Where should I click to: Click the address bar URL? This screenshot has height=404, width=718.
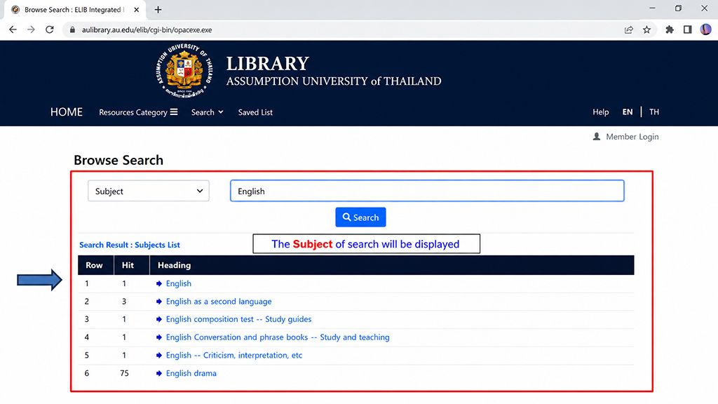(147, 29)
